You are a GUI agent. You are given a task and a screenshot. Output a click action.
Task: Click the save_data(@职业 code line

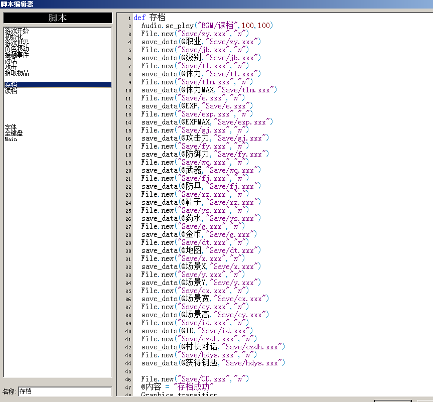201,42
